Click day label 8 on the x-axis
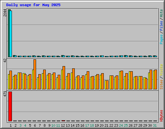 [44, 125]
